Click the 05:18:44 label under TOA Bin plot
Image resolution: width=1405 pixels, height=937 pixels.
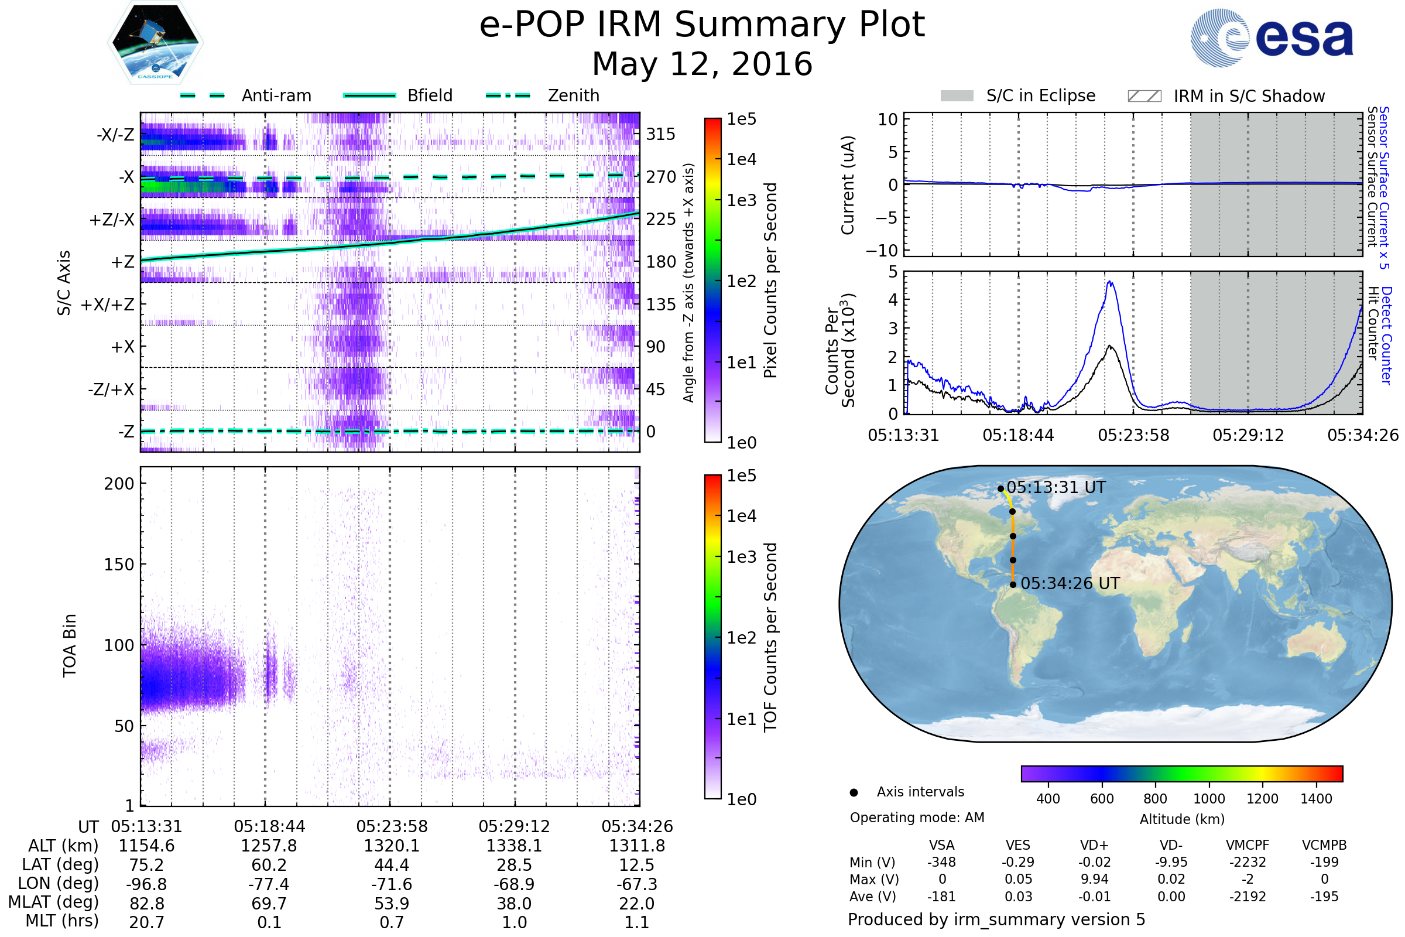coord(269,826)
